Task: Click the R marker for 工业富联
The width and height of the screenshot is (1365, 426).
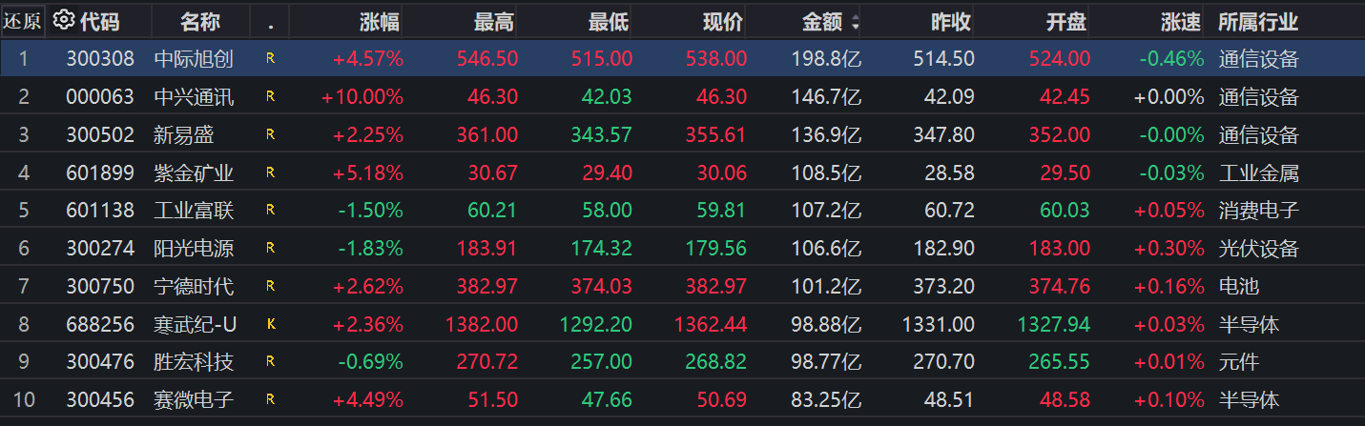Action: point(270,211)
